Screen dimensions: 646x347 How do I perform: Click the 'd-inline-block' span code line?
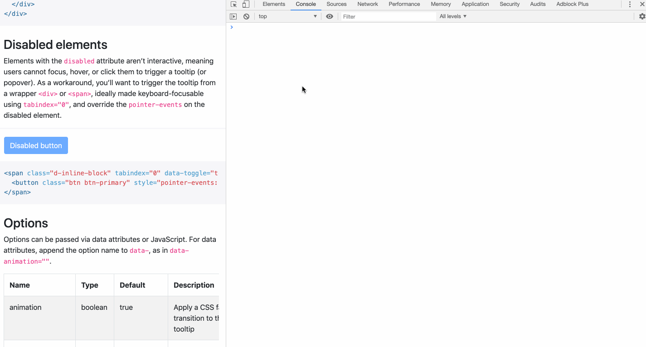coord(111,173)
